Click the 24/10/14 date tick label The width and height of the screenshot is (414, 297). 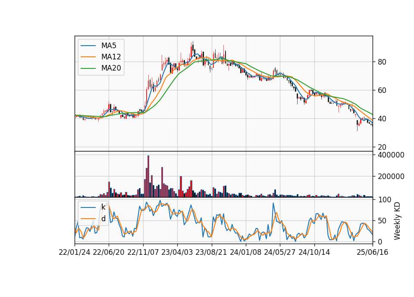[x=314, y=253]
